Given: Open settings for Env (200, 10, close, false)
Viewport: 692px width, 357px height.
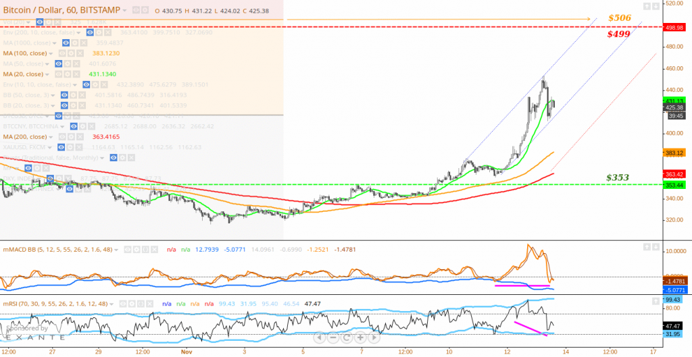Looking at the screenshot, I should point(99,32).
